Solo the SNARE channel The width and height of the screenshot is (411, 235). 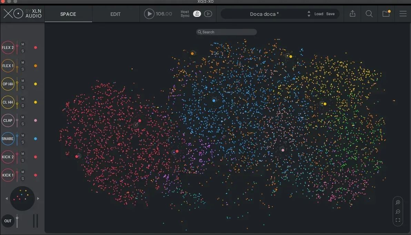point(23,142)
